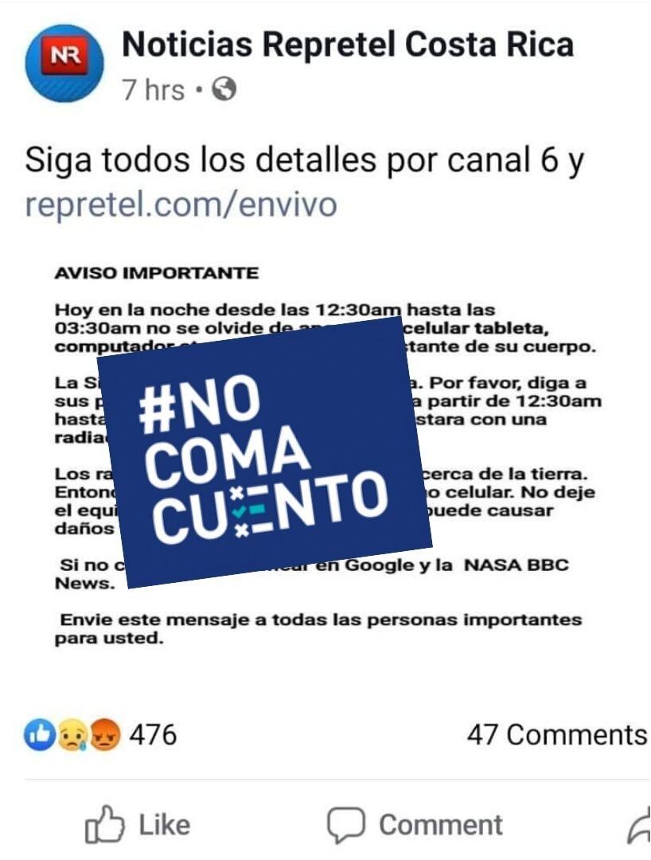
Task: Click the thumbs-up Like reaction icon
Action: (40, 735)
